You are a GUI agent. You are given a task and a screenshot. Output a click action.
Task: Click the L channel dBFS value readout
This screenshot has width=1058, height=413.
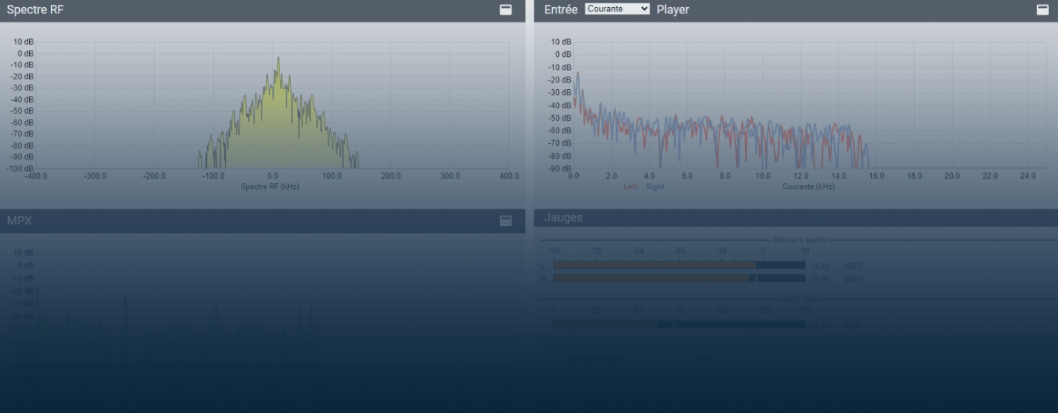[x=820, y=266]
